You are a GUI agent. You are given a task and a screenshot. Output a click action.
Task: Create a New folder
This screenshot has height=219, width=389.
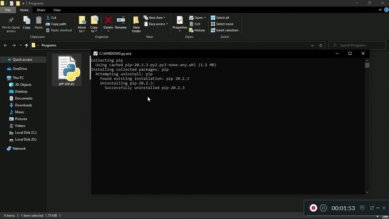pyautogui.click(x=136, y=24)
